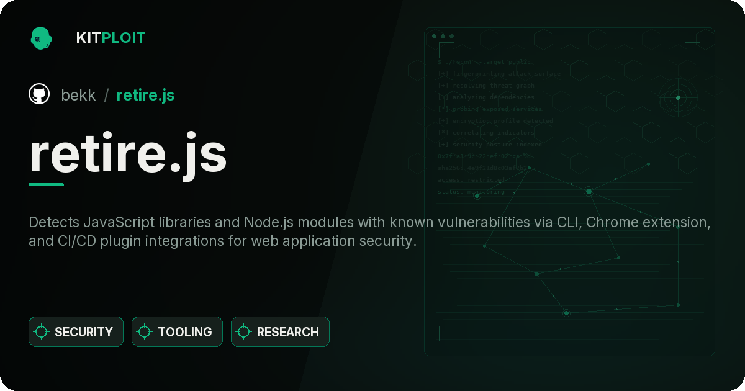Click terminal line 'security posture indexed'

pyautogui.click(x=490, y=145)
